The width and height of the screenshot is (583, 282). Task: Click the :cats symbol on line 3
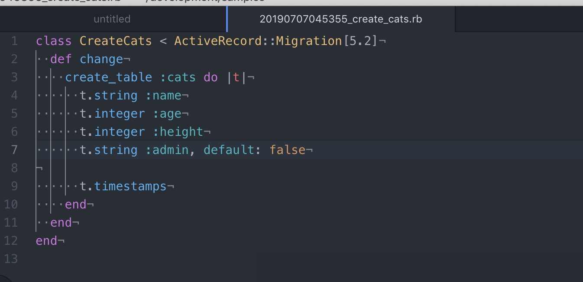click(x=178, y=77)
